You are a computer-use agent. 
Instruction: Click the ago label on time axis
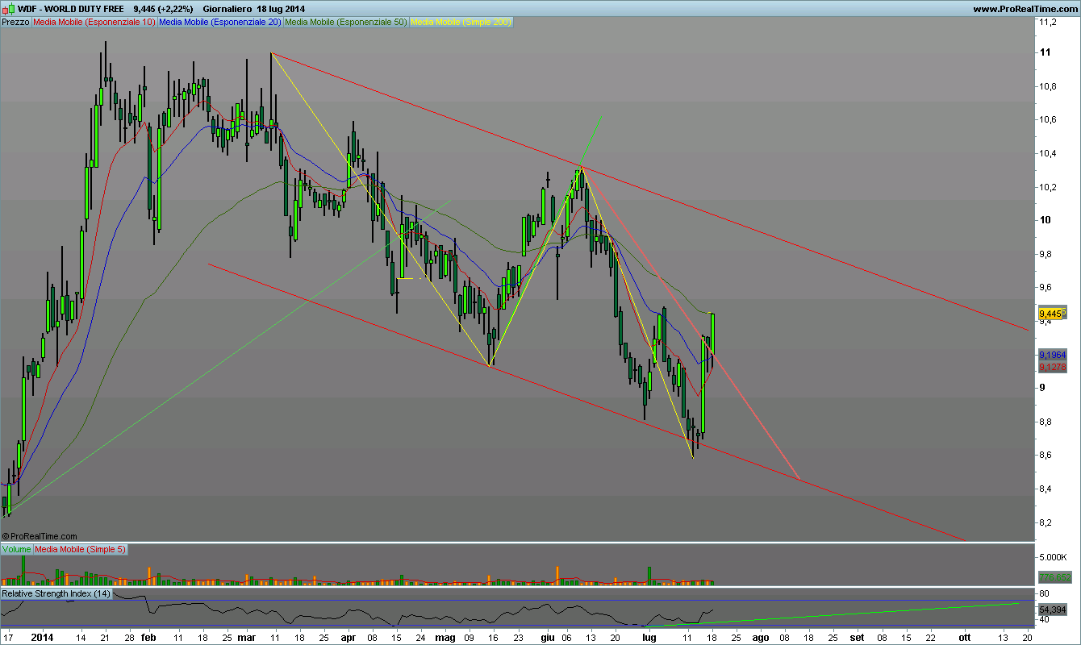(x=760, y=636)
